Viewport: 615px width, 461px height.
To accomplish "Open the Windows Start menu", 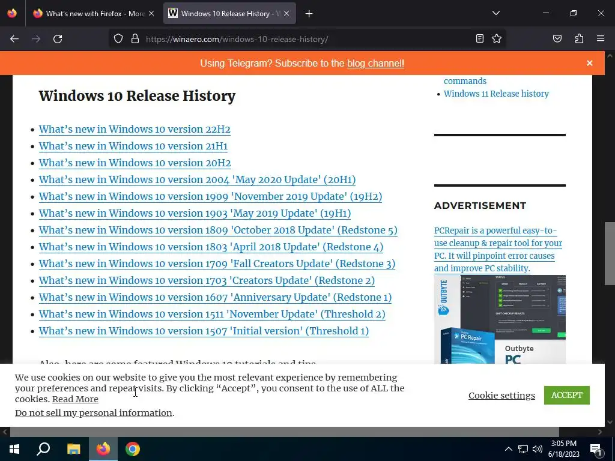I will (x=14, y=449).
